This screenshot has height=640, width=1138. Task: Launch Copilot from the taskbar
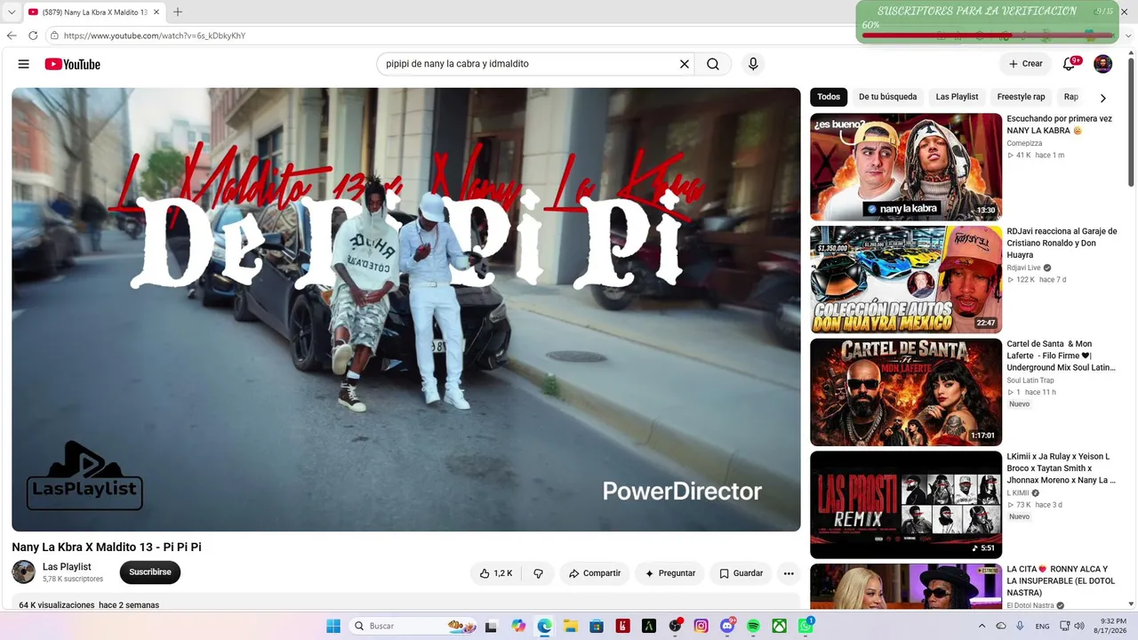click(519, 626)
